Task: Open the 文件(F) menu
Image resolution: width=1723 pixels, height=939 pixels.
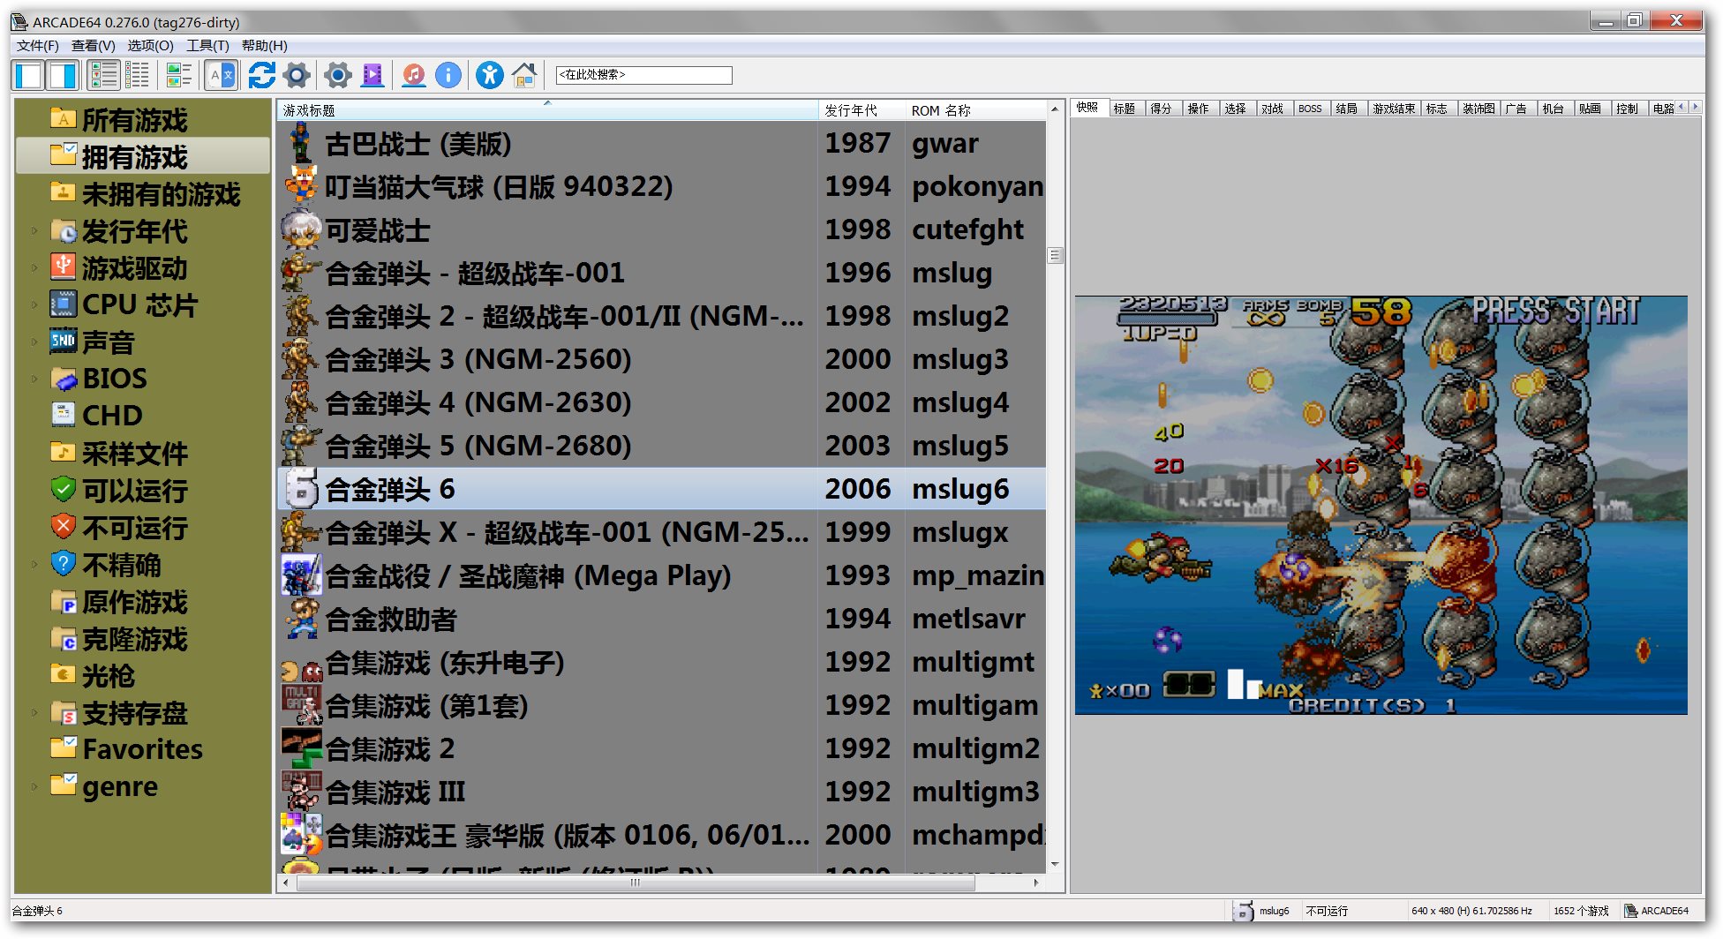Action: coord(37,46)
